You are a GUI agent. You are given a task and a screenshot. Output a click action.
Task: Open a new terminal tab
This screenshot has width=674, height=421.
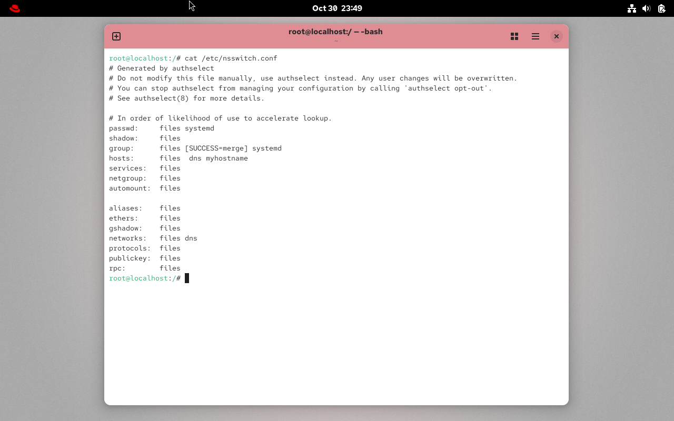pos(116,36)
